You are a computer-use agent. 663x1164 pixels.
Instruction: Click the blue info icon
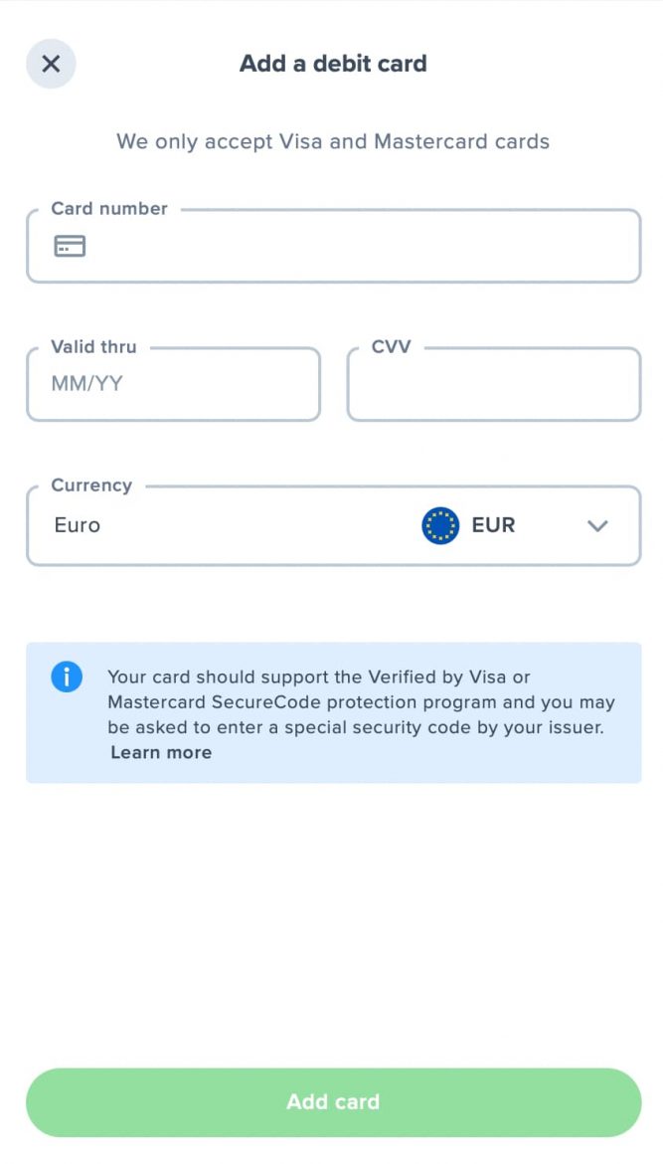tap(67, 678)
